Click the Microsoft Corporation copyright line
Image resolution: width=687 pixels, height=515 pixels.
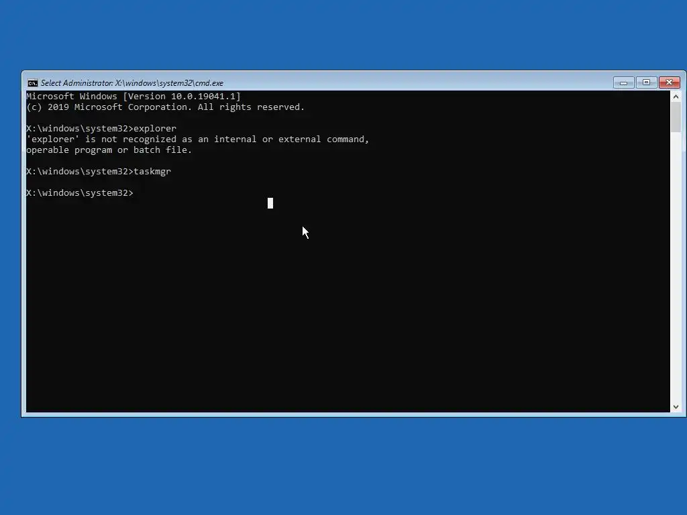(165, 107)
